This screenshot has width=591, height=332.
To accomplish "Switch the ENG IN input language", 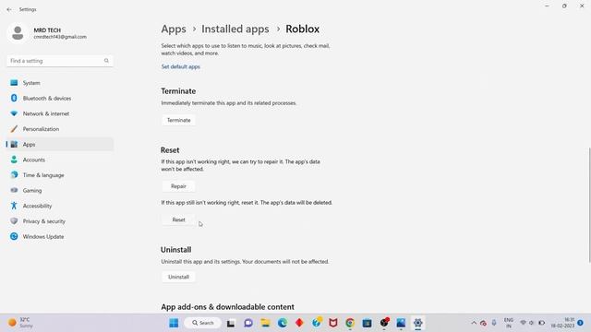I will tap(509, 323).
